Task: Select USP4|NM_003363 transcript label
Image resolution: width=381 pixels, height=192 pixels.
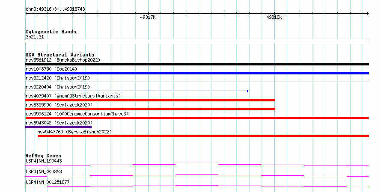Action: [x=44, y=171]
